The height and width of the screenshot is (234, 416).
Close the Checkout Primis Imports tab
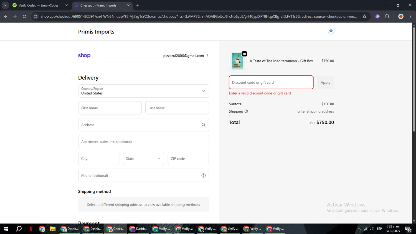pos(128,5)
